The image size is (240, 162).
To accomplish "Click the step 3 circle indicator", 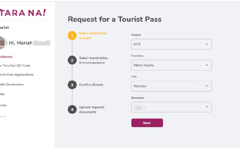I will pos(72,85).
